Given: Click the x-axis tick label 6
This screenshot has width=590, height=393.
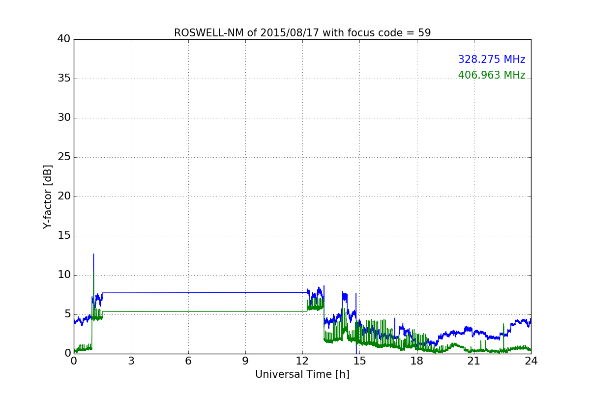Looking at the screenshot, I should [188, 361].
